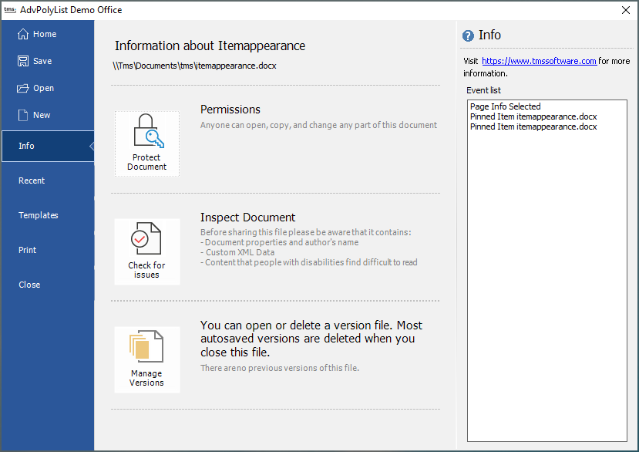Click the Manage Versions stacked pages icon
The height and width of the screenshot is (452, 639).
[x=146, y=348]
